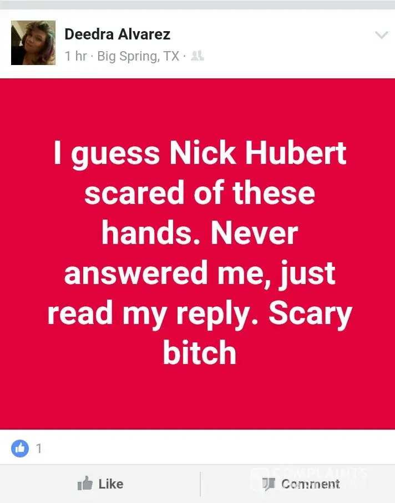Screen dimensions: 395x503
Task: View the post's 1 hr timestamp
Action: click(76, 56)
